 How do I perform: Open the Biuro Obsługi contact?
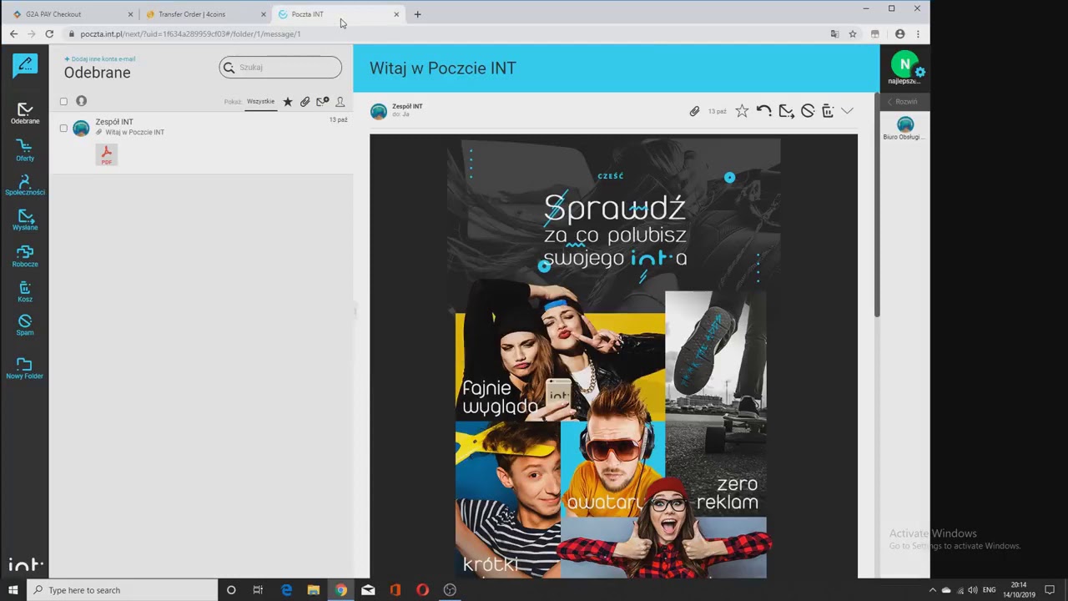[x=905, y=129]
